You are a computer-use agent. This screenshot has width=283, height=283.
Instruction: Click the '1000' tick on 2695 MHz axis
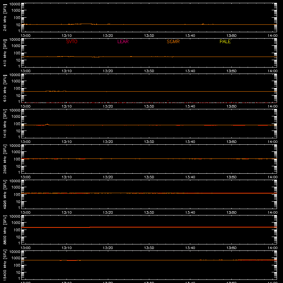(16, 152)
